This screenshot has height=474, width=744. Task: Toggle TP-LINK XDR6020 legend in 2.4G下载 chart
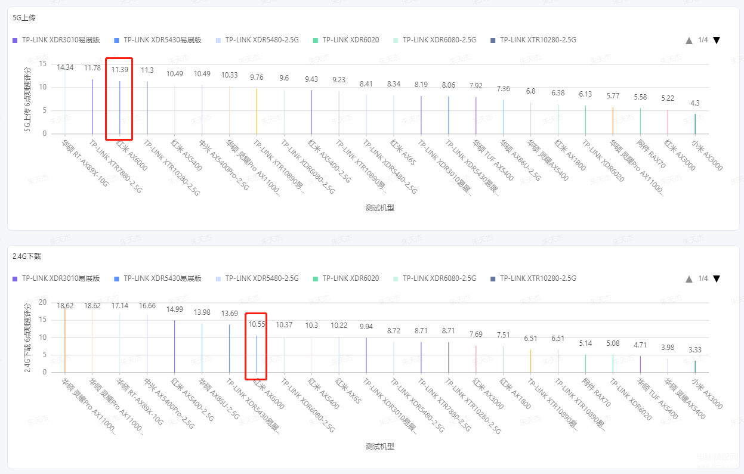click(346, 278)
